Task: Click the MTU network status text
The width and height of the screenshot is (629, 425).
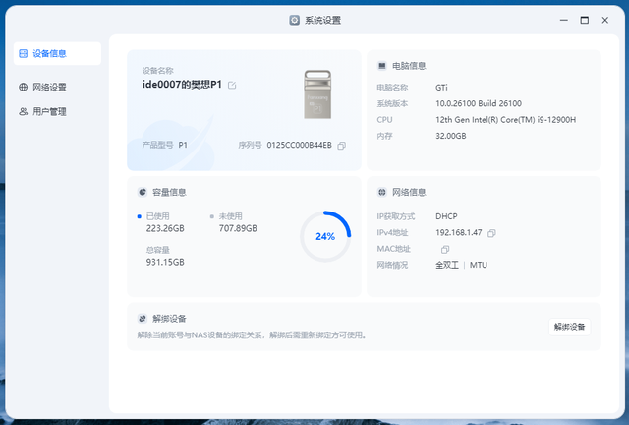Action: click(x=479, y=265)
